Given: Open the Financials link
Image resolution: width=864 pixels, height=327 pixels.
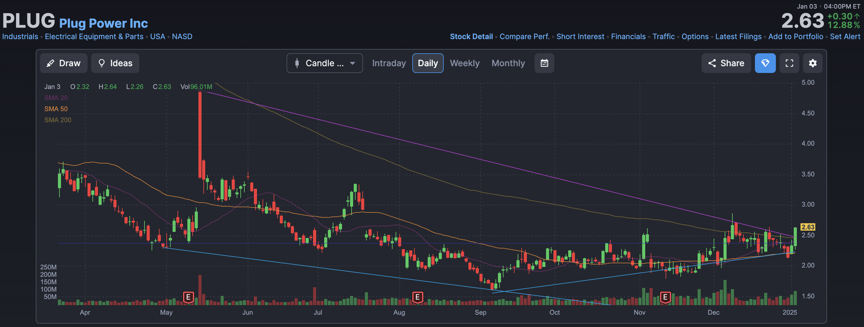Looking at the screenshot, I should tap(628, 37).
